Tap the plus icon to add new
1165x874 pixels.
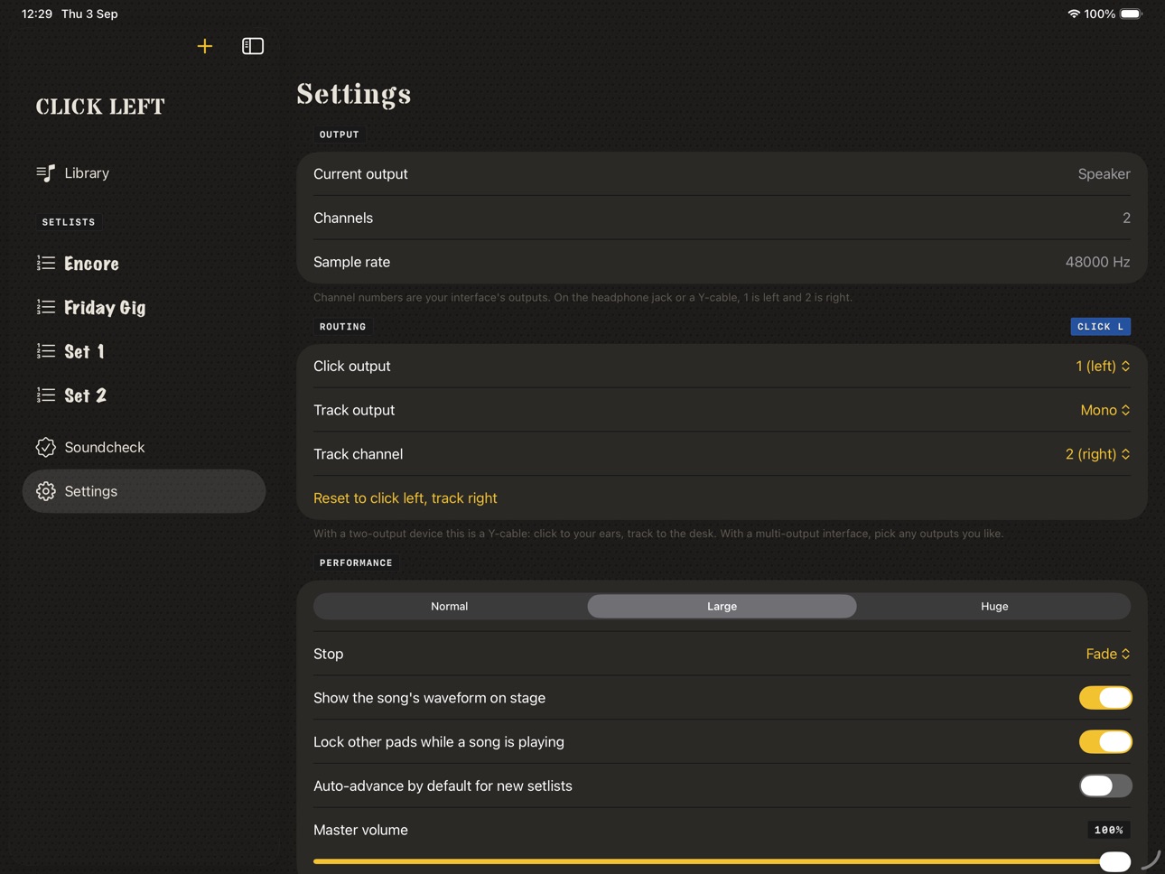205,46
